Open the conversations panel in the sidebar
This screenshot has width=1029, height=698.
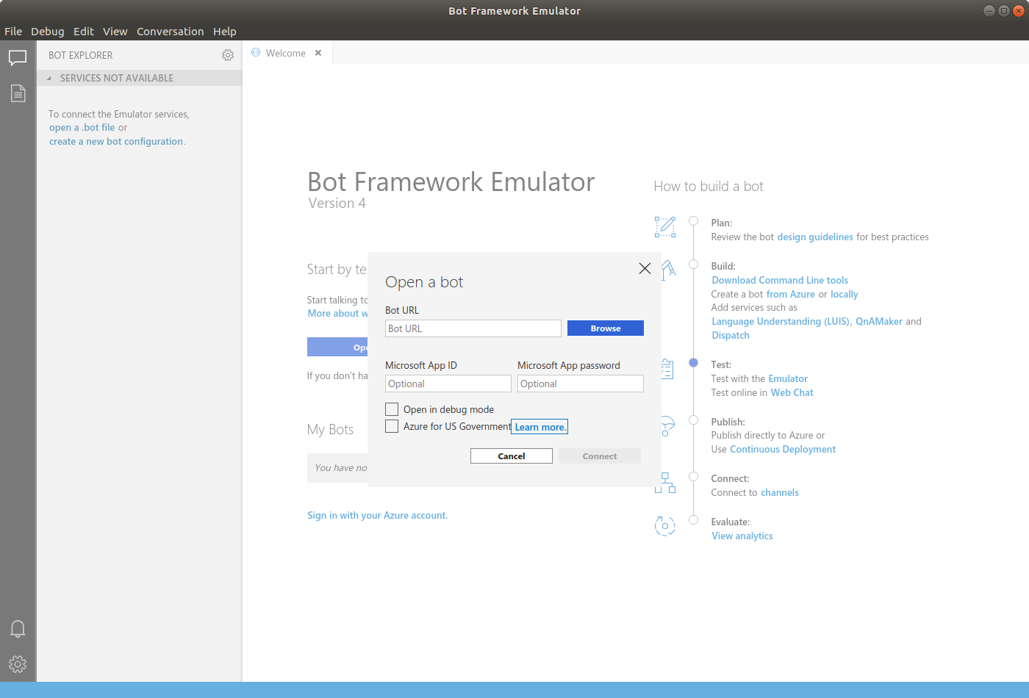[18, 57]
